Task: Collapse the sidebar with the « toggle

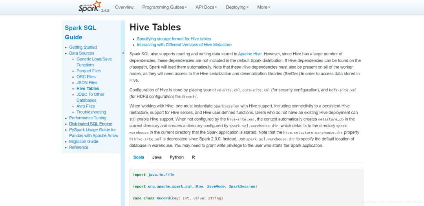Action: click(123, 53)
